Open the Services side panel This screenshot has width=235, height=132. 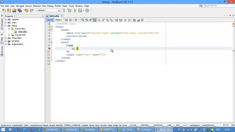pyautogui.click(x=2, y=51)
